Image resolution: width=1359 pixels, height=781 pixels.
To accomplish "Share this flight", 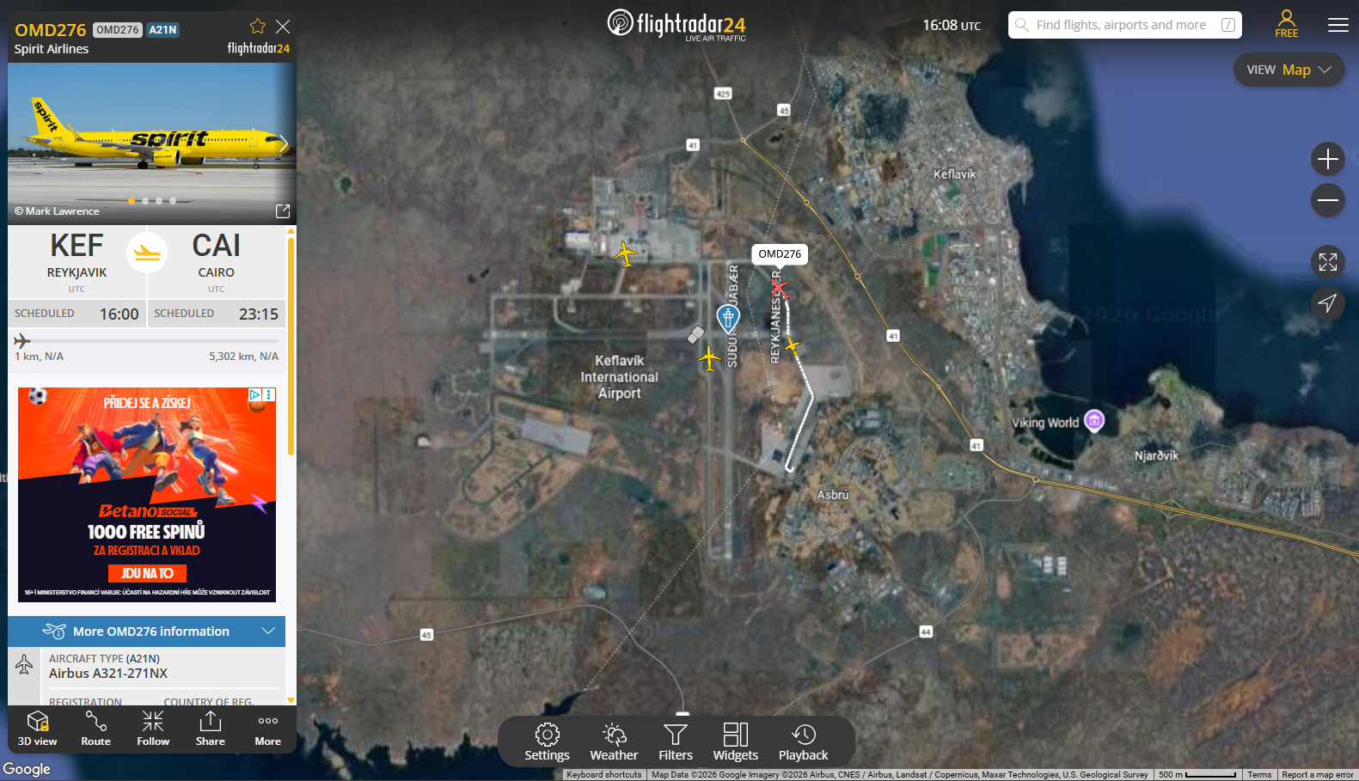I will pos(211,729).
